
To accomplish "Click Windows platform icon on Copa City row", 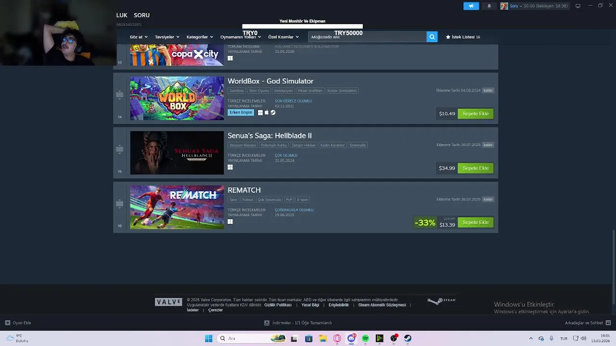I will pos(230,58).
